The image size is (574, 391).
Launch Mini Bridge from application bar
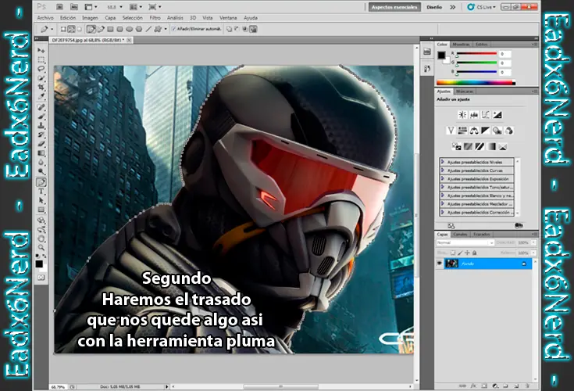click(x=73, y=7)
